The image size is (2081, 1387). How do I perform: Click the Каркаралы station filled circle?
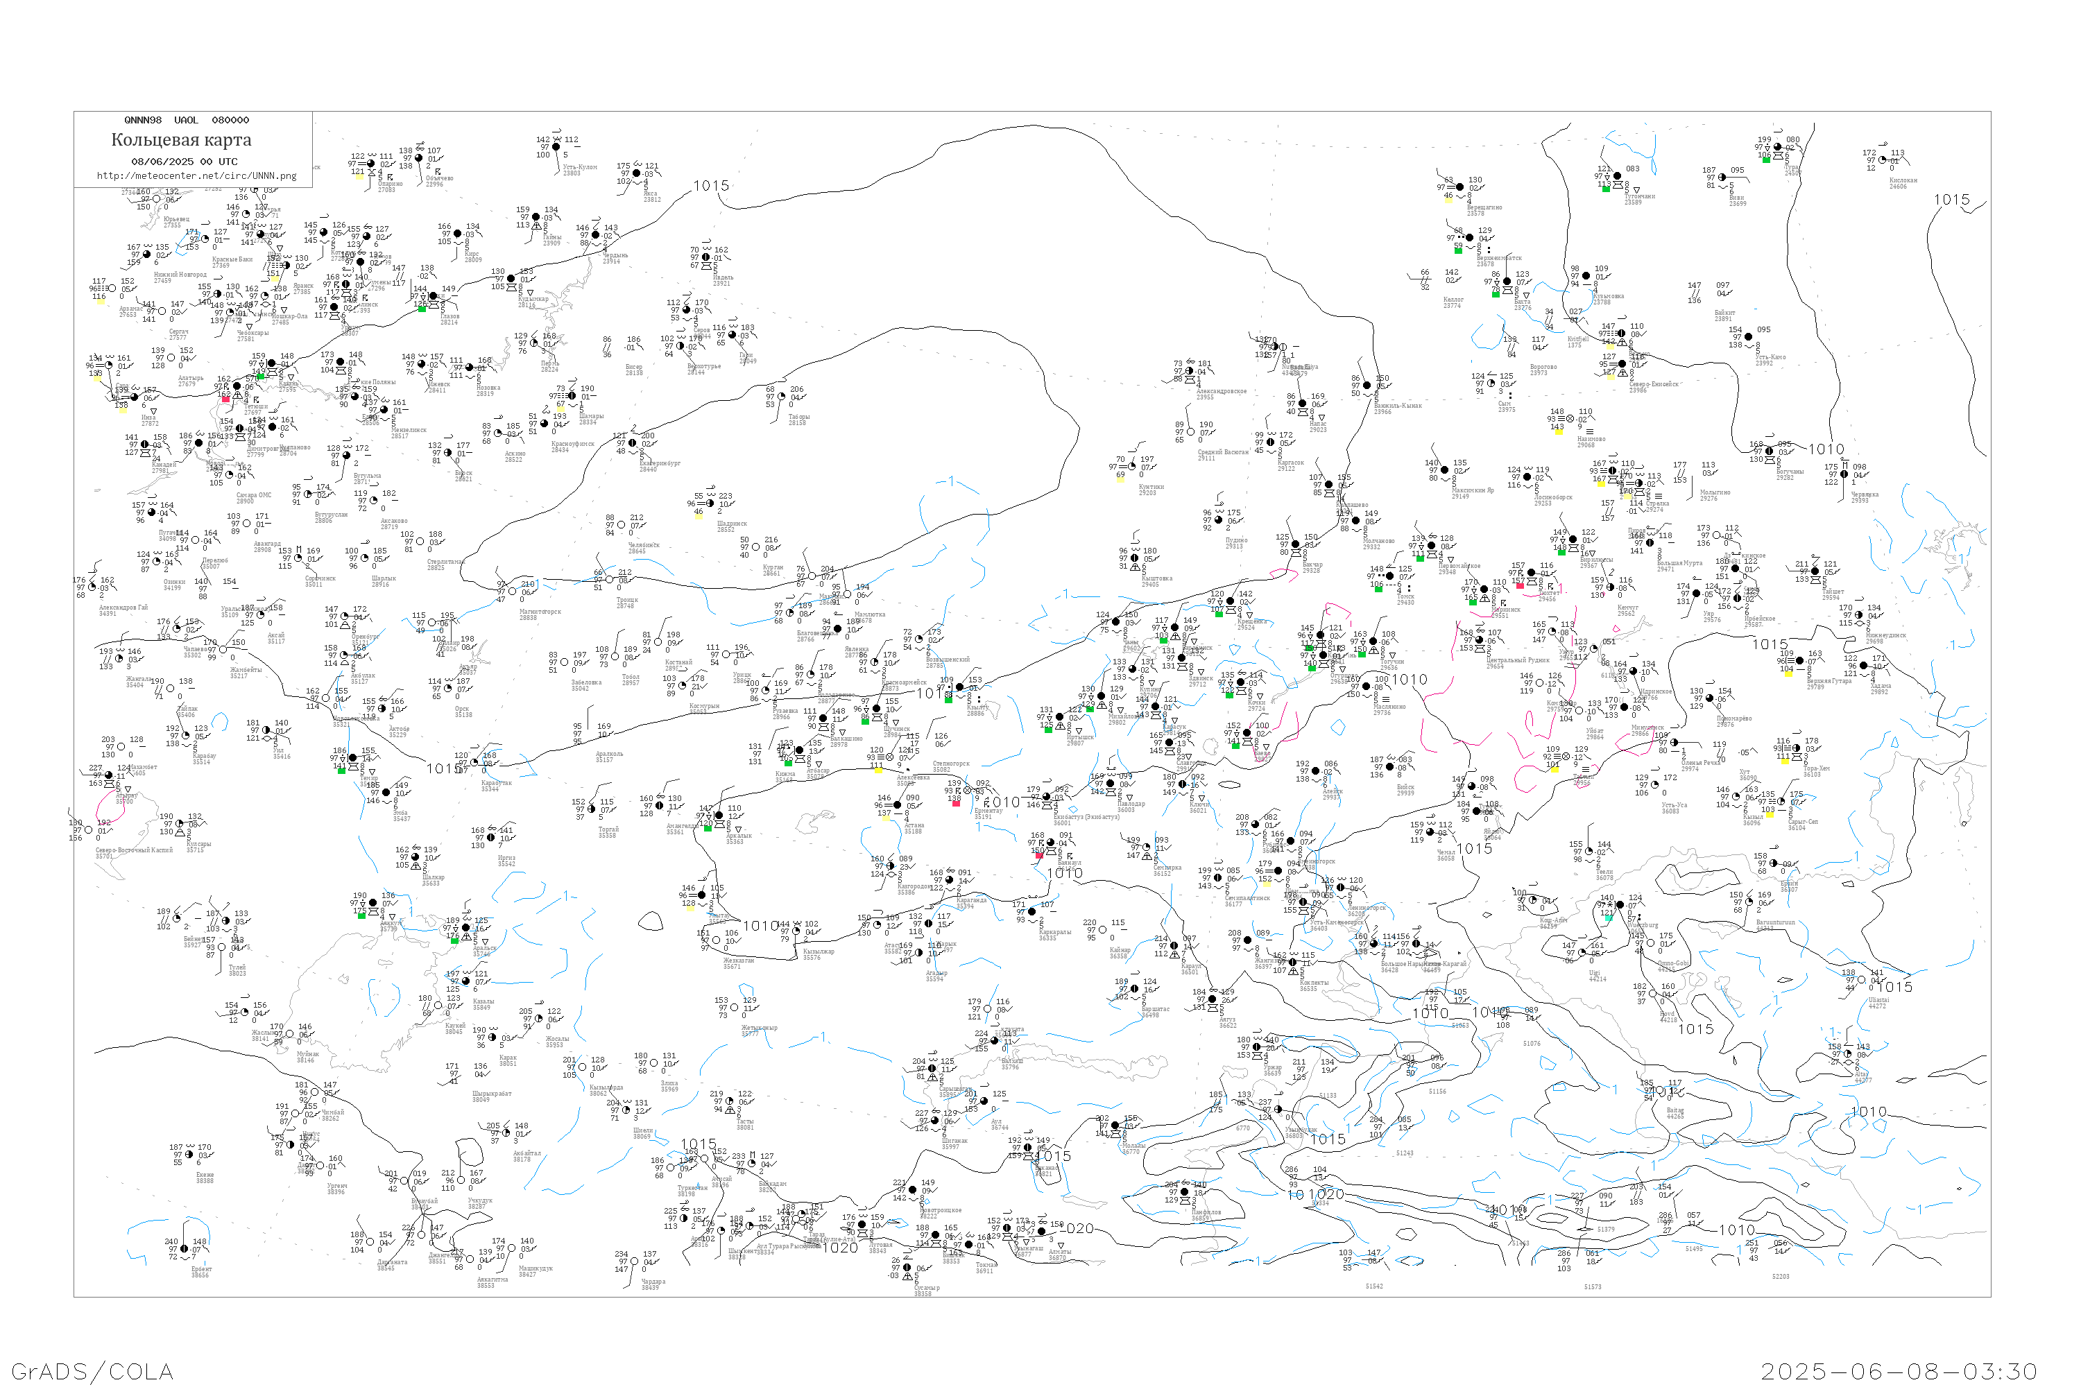(x=1033, y=912)
